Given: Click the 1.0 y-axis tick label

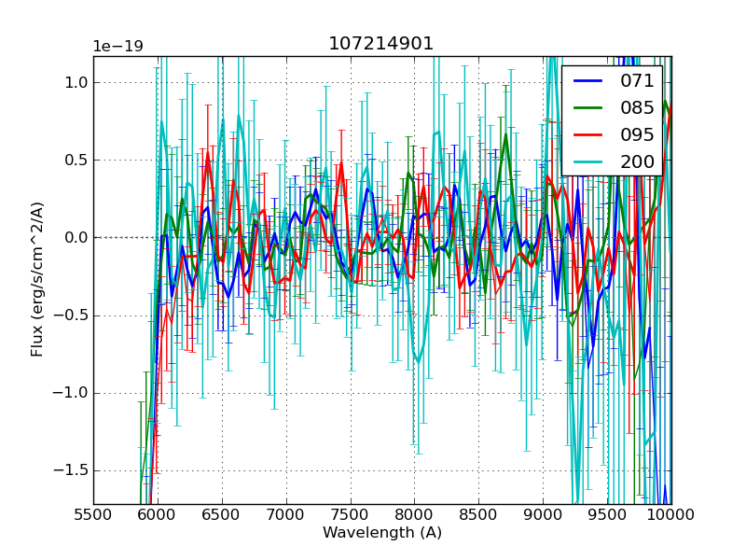Looking at the screenshot, I should 76,82.
